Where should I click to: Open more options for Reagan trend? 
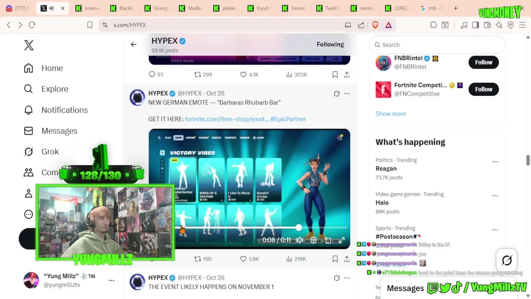click(x=495, y=162)
